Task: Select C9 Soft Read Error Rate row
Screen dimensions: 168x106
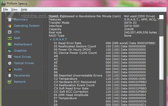Action: pos(100,89)
